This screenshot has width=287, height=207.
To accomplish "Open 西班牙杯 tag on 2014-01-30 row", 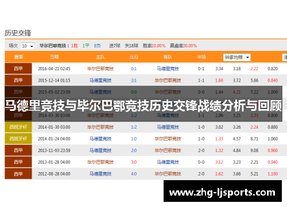I will coord(18,127).
